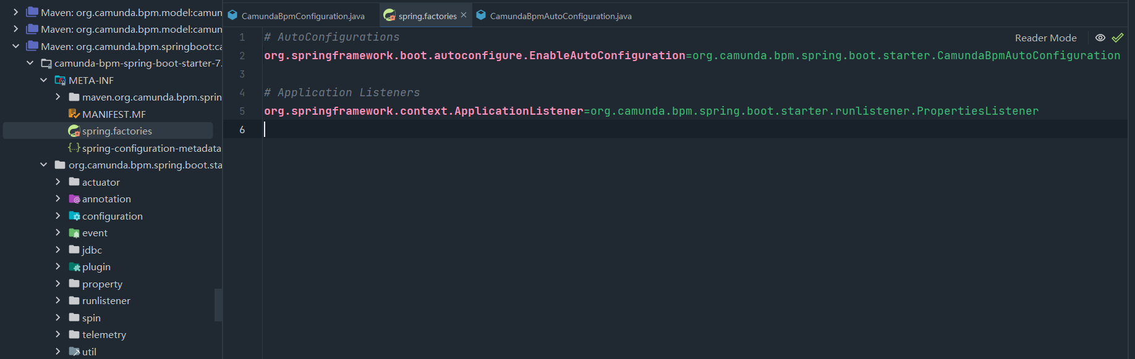The width and height of the screenshot is (1135, 359).
Task: Expand first Maven camunda model library
Action: (x=16, y=12)
